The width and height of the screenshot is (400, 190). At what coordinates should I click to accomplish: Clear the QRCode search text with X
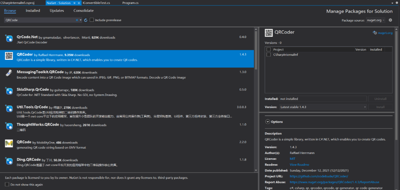click(x=77, y=20)
